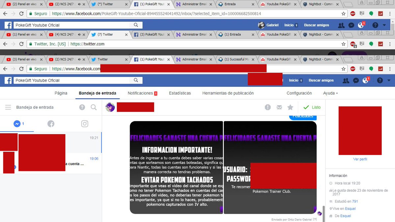Click Facebook logo in front inbox window
Screen dimensions: 395x222
point(8,80)
